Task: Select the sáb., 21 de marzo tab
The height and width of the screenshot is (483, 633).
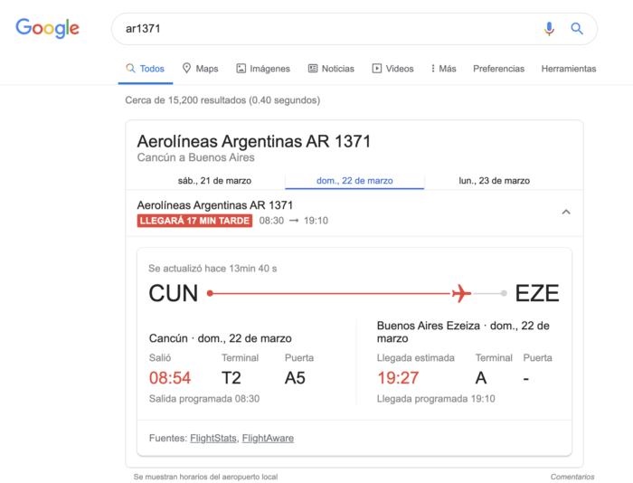Action: (x=215, y=181)
